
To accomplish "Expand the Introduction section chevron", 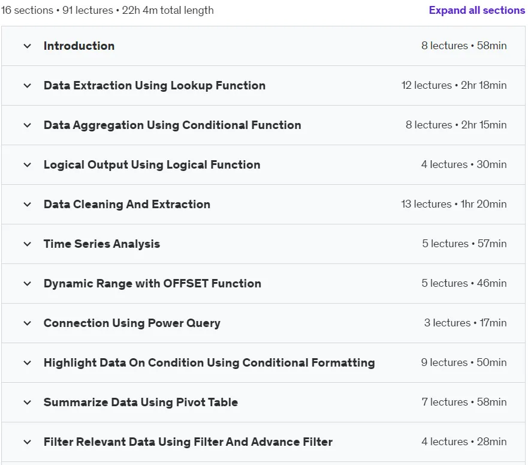I will pos(28,46).
